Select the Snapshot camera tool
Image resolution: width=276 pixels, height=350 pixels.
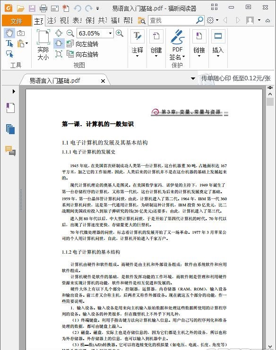(21, 33)
